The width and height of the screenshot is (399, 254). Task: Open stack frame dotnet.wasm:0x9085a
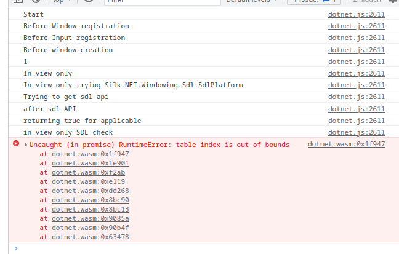click(90, 219)
